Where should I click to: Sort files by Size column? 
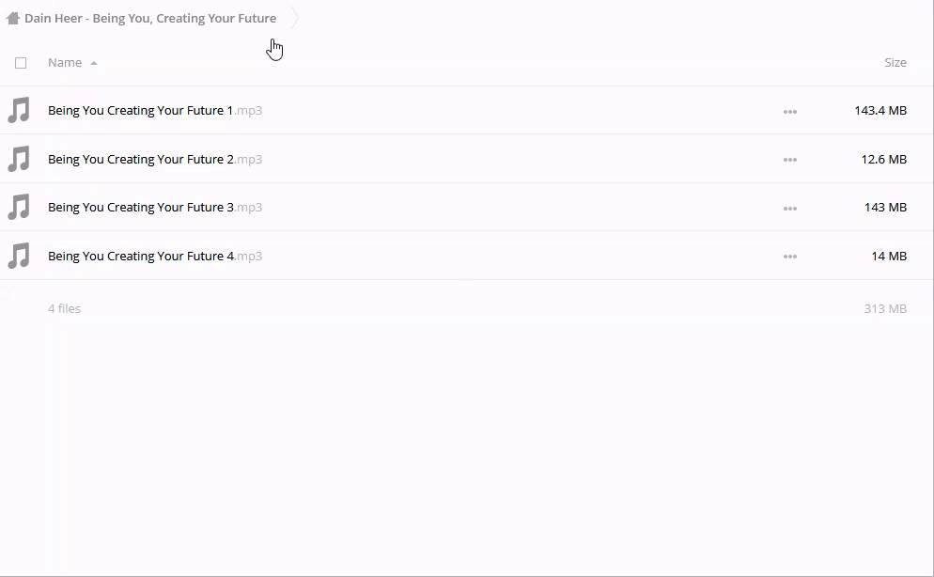pos(895,62)
